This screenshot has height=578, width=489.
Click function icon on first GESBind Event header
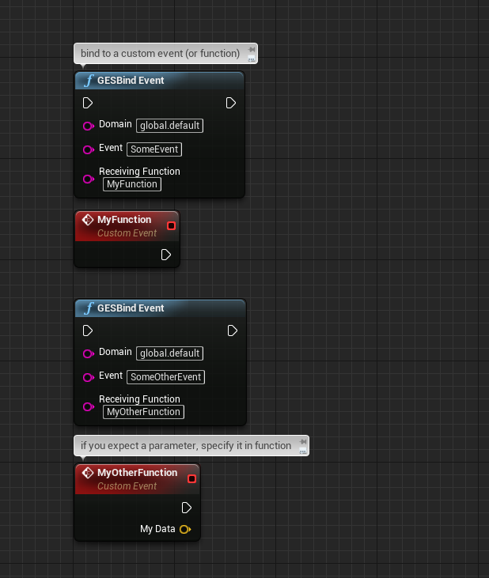tap(89, 81)
